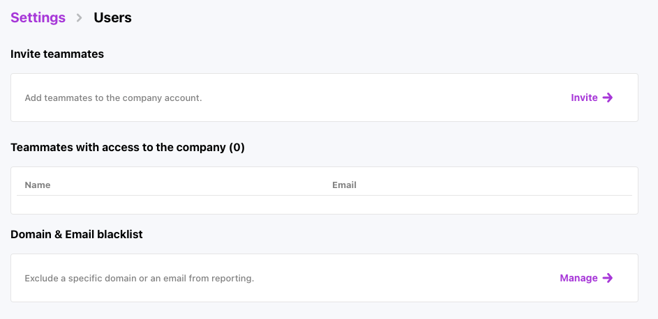Click the Invite link text
This screenshot has height=319, width=658.
584,98
